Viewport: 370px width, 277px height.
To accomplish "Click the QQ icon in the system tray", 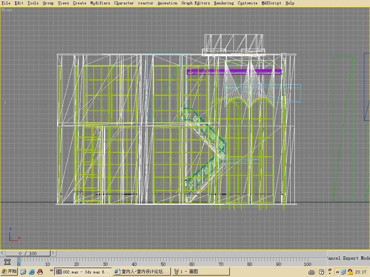I will point(350,272).
